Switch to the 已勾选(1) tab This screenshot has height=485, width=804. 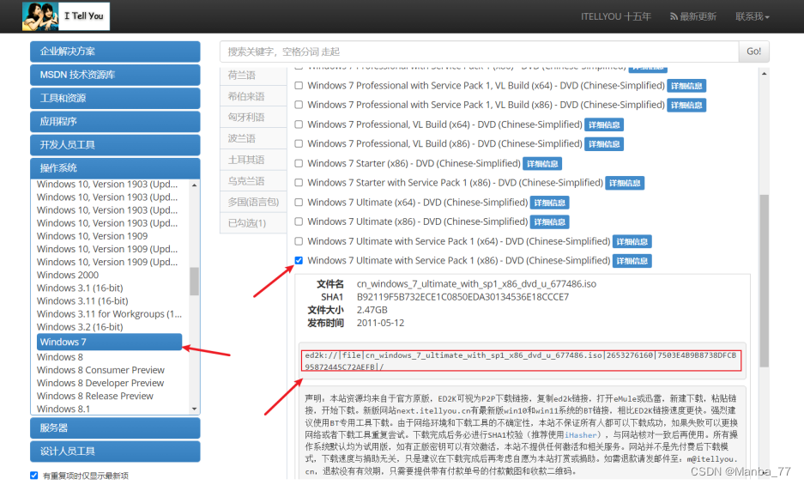point(253,223)
